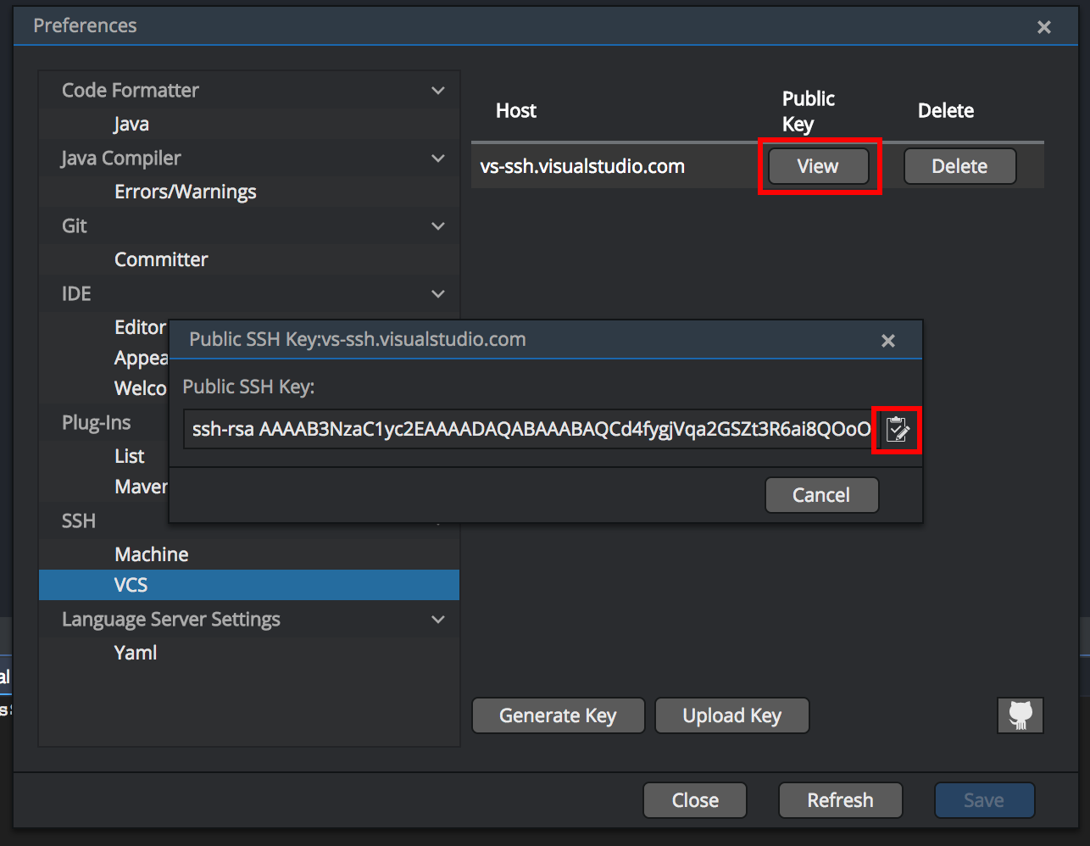
Task: Click the Java Compiler category label
Action: [x=121, y=159]
